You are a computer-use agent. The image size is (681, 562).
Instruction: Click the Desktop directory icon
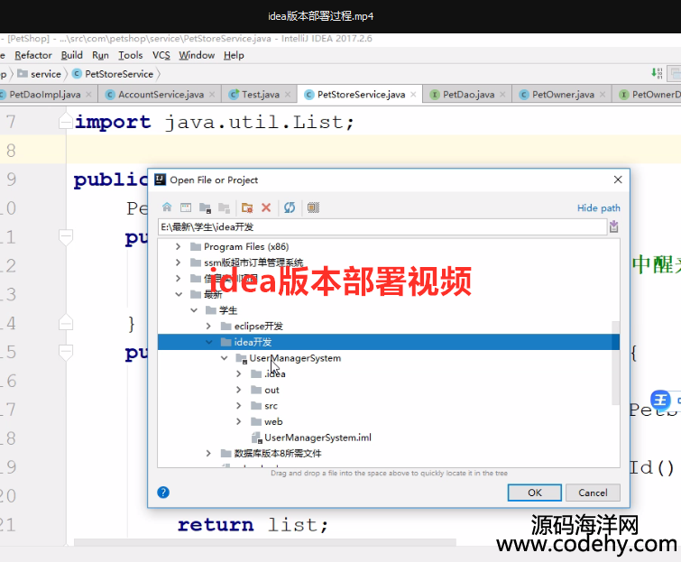point(186,207)
